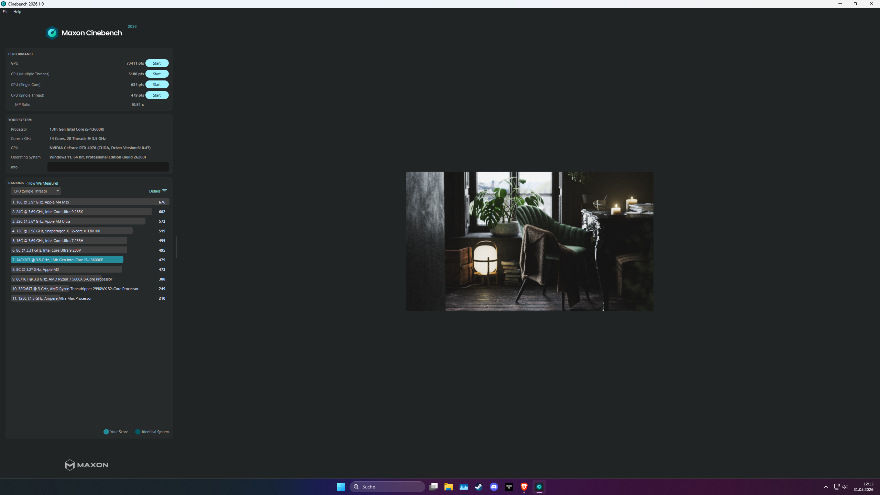Start the CPU (Single Thread) test
This screenshot has width=880, height=495.
click(x=157, y=95)
